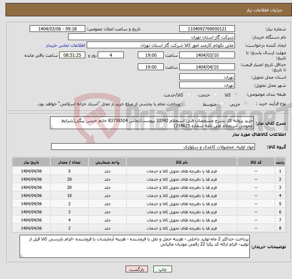Click the announcement date field 1404/03/06 - 09:18
Image resolution: width=292 pixels, height=279 pixels.
(x=57, y=29)
